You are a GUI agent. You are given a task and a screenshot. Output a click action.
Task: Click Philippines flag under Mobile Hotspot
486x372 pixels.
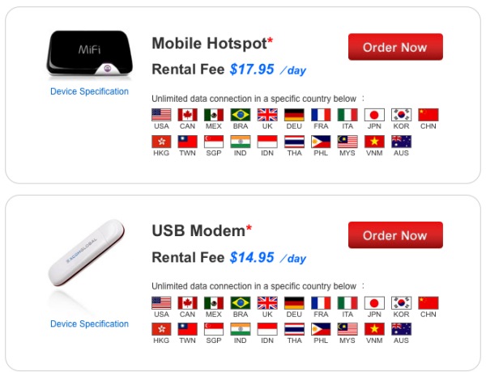pos(321,142)
